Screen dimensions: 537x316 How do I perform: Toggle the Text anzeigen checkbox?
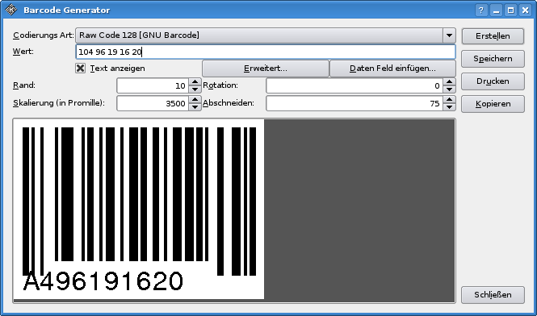[x=80, y=68]
